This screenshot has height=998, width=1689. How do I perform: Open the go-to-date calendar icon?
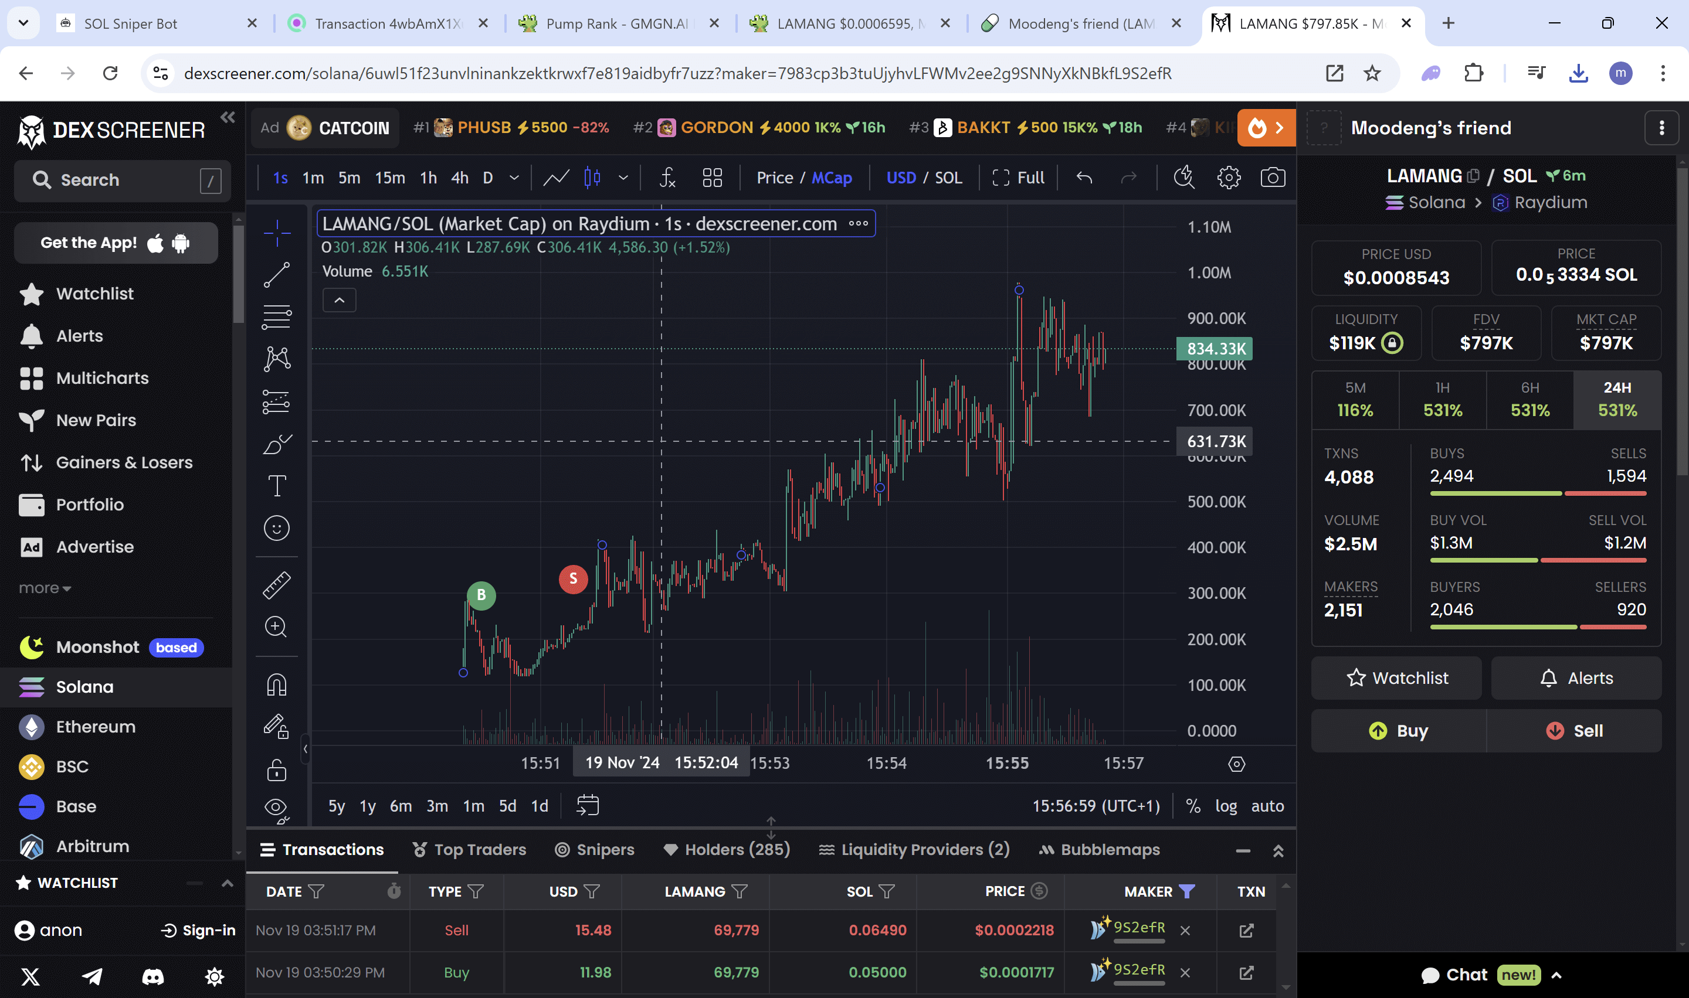tap(588, 805)
